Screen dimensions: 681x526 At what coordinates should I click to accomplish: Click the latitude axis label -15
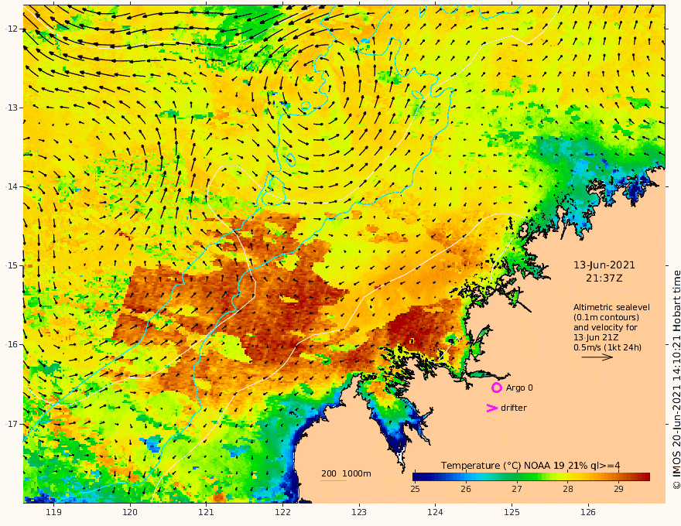[12, 265]
